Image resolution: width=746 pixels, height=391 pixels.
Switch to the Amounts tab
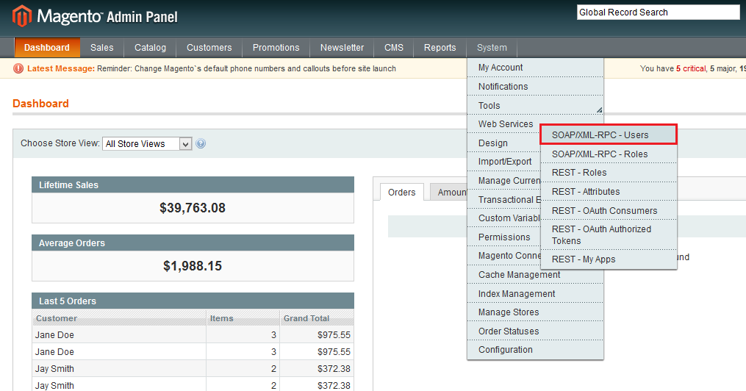(x=448, y=192)
